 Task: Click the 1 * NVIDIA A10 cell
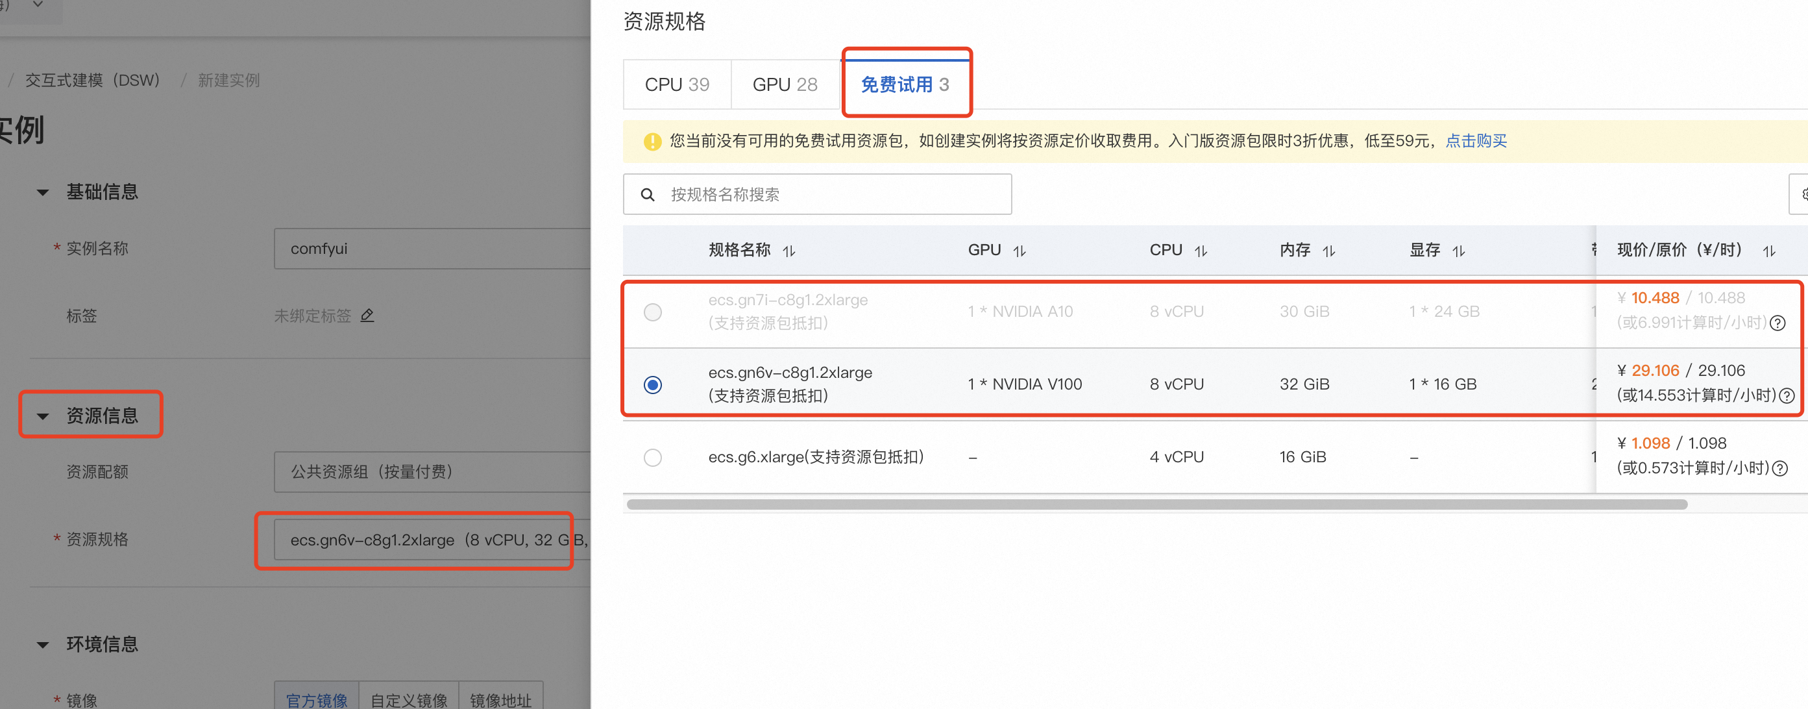tap(1020, 312)
